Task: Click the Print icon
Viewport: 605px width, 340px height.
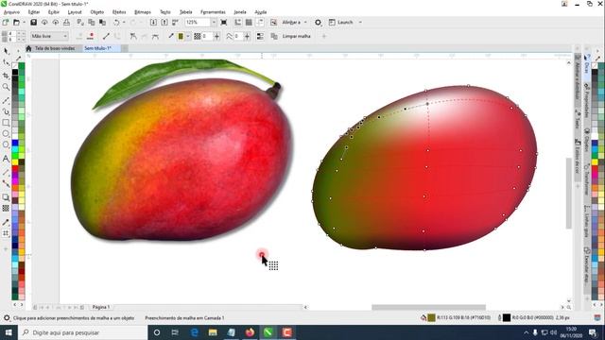Action: tap(67, 23)
